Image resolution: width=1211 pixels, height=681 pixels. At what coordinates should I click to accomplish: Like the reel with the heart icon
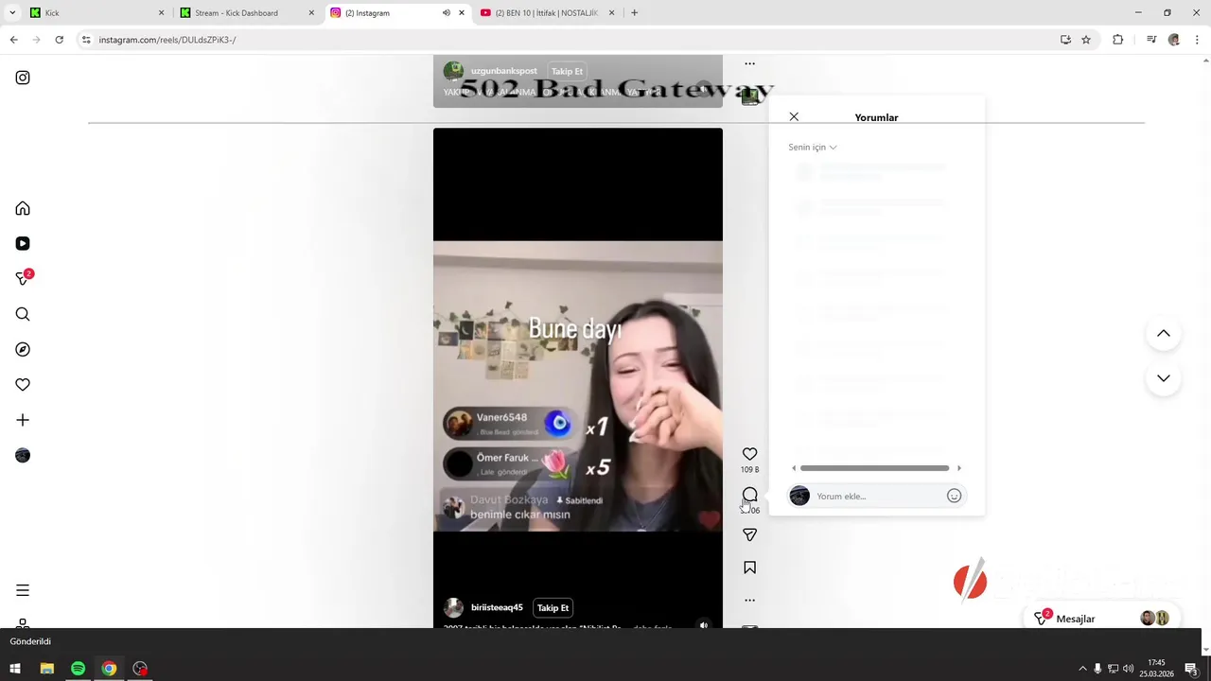pyautogui.click(x=749, y=454)
